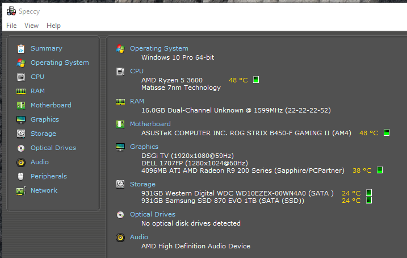This screenshot has width=407, height=258.
Task: Click the Radeon graphics temperature indicator icon
Action: (380, 170)
